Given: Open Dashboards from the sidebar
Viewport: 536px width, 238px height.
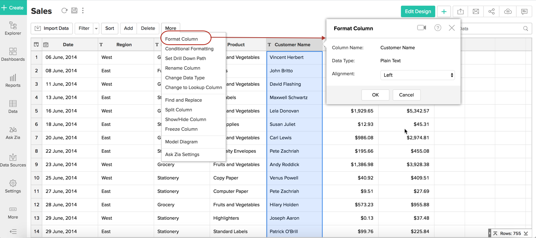Looking at the screenshot, I should coord(13,54).
